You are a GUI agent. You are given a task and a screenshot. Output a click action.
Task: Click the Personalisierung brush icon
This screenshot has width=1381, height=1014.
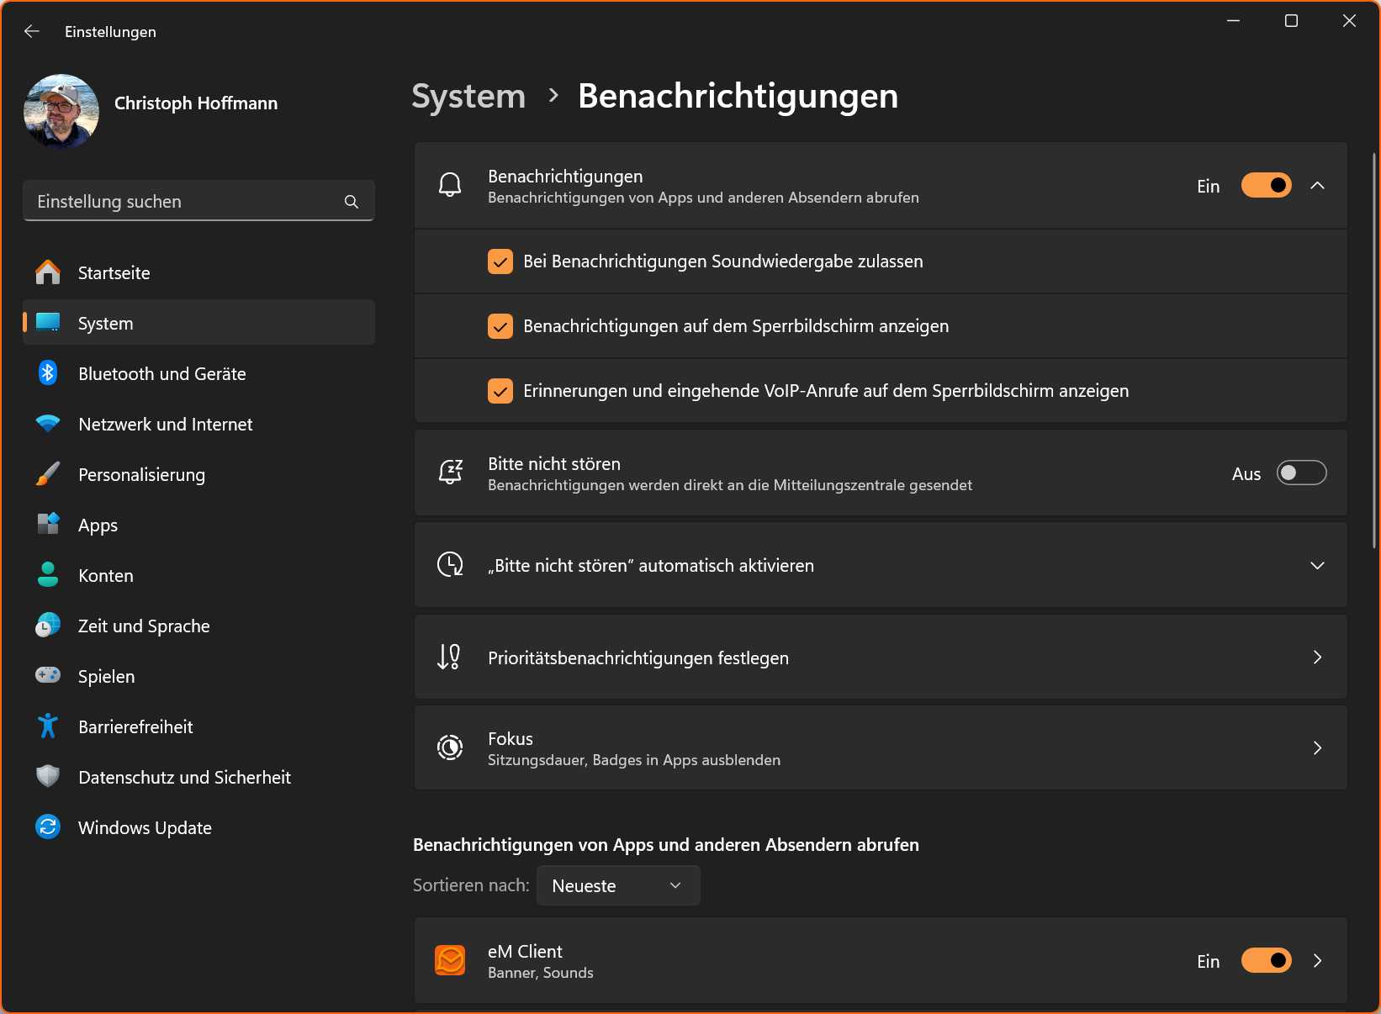coord(48,474)
